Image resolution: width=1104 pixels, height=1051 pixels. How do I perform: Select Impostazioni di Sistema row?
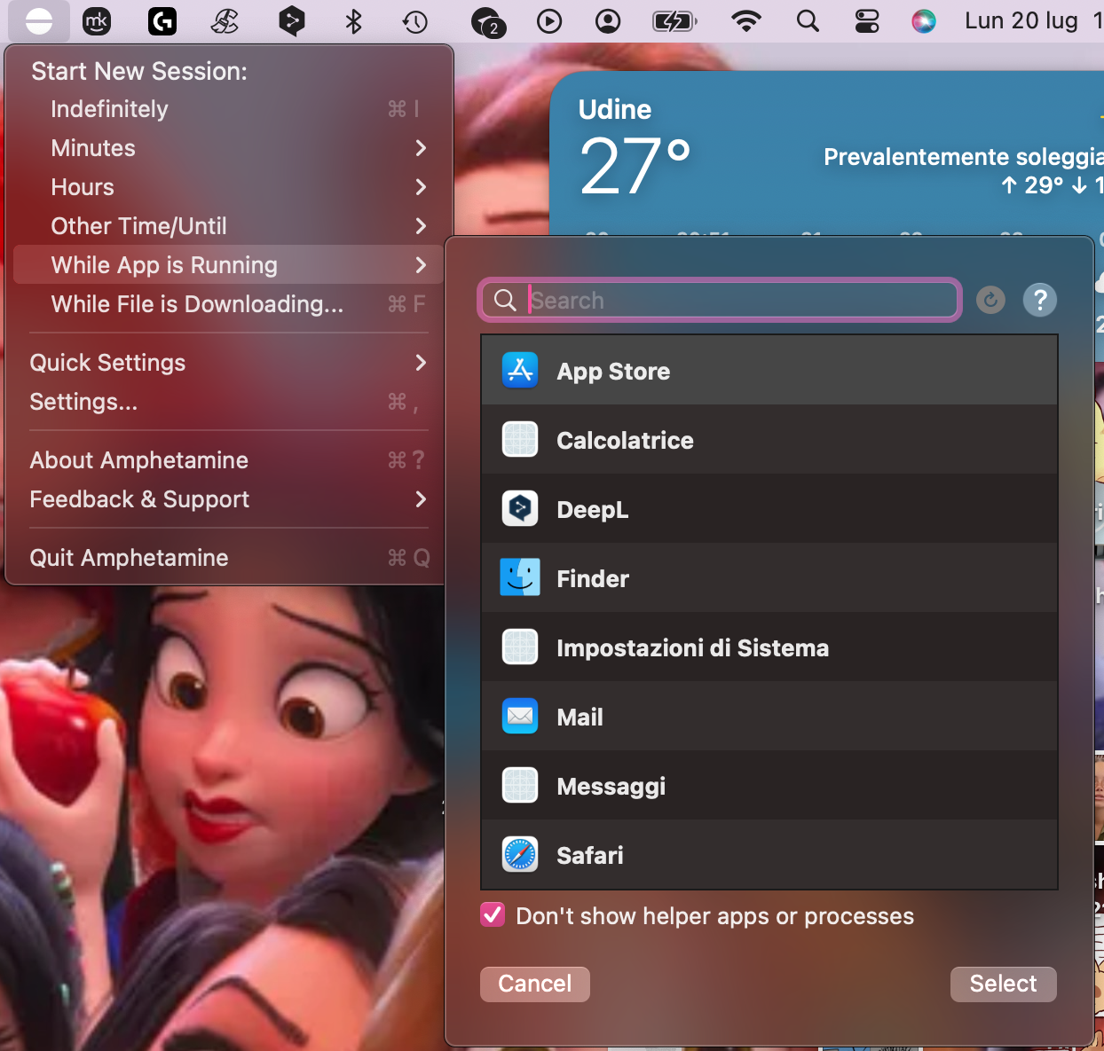tap(769, 647)
